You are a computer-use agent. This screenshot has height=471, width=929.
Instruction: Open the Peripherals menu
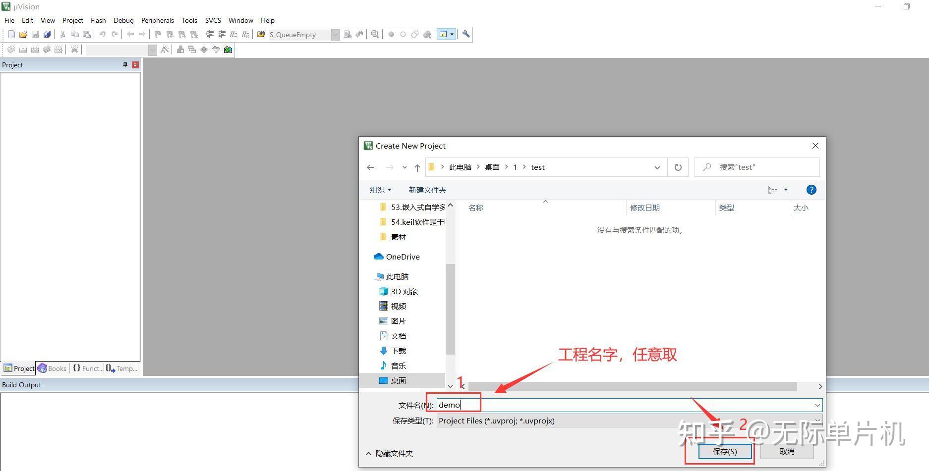click(157, 20)
